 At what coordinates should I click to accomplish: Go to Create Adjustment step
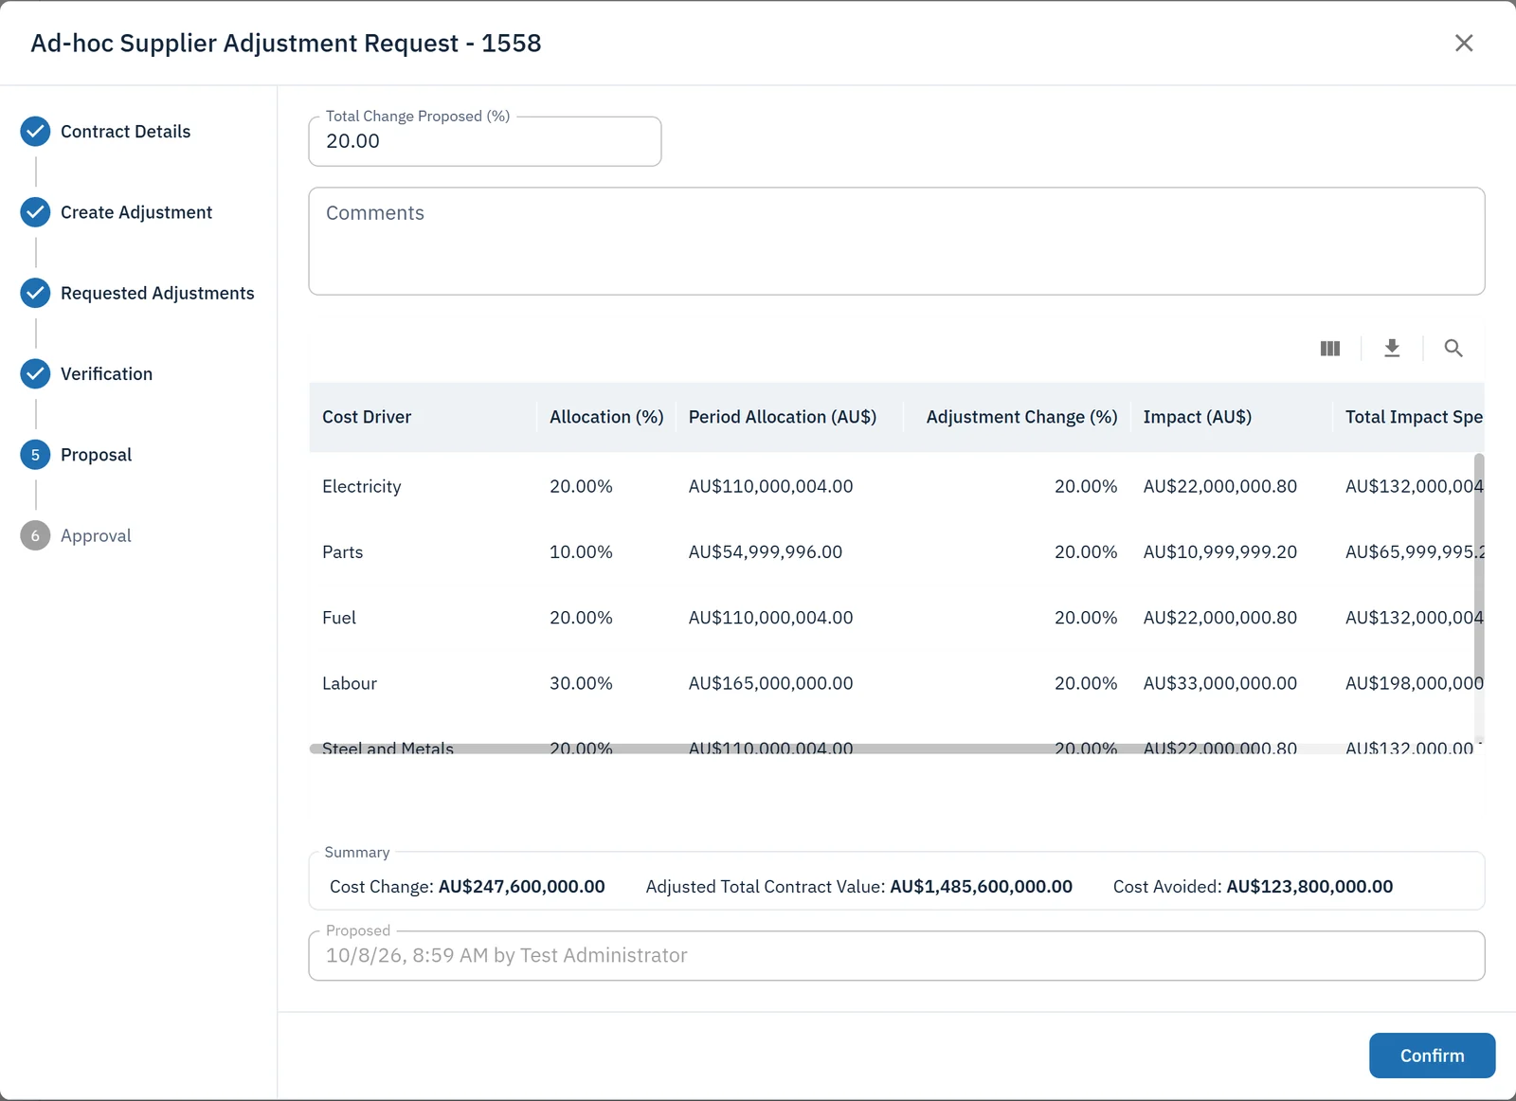point(136,212)
